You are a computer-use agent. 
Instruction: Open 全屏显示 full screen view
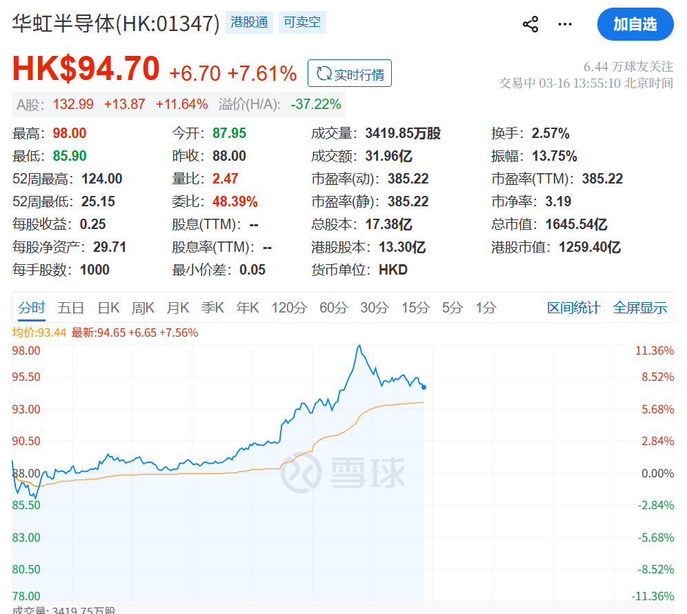pos(639,308)
